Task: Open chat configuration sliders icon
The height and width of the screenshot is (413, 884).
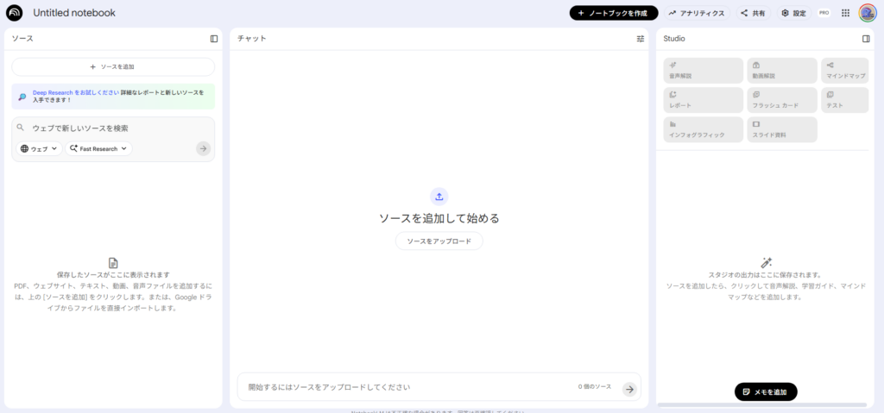Action: pos(641,39)
